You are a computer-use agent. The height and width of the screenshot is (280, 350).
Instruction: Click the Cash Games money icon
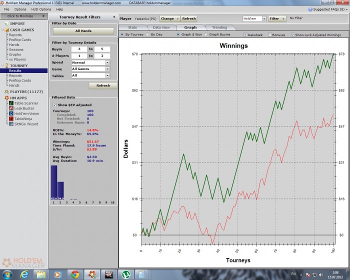tap(7, 29)
